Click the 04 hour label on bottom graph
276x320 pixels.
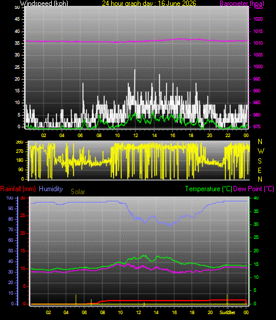point(66,312)
